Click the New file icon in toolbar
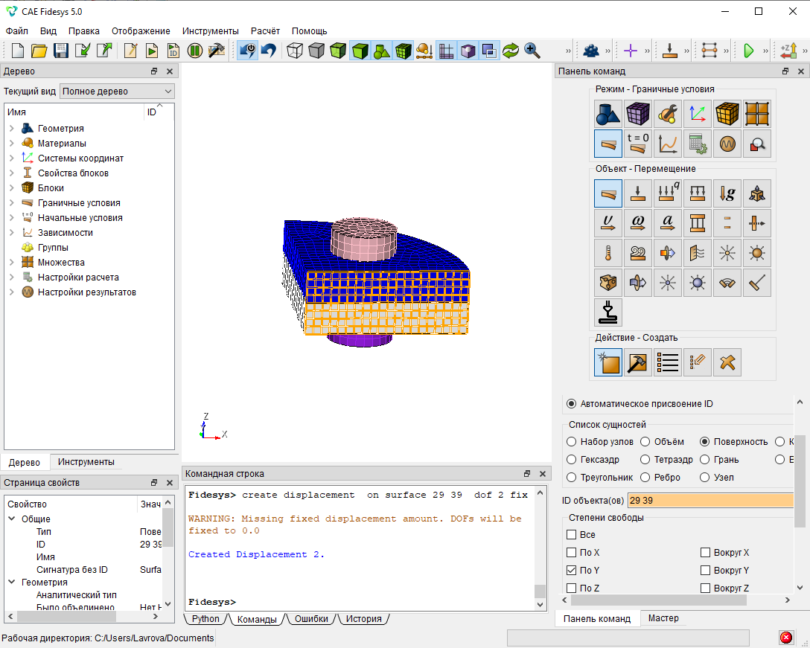The width and height of the screenshot is (810, 648). click(x=18, y=51)
